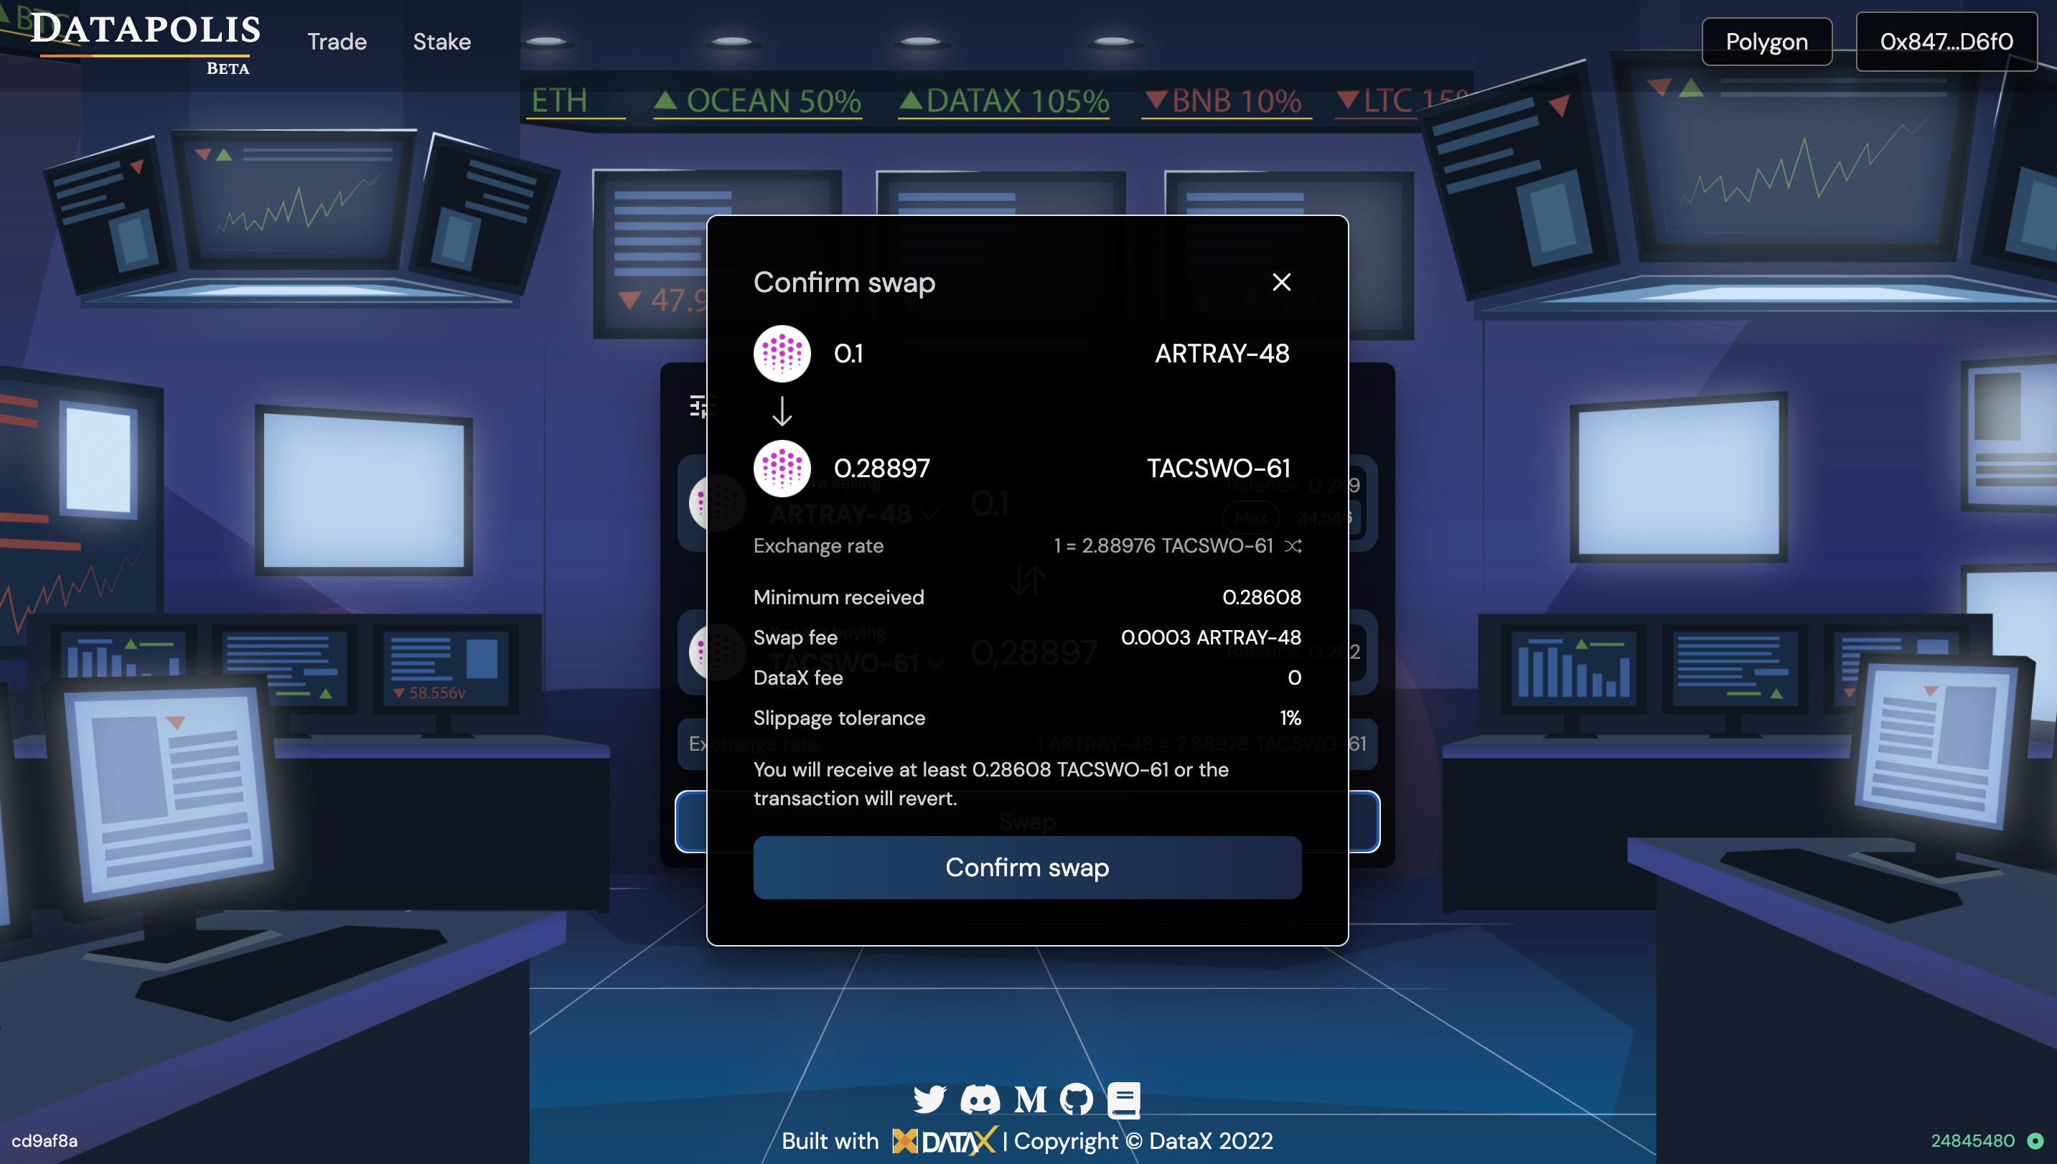The width and height of the screenshot is (2057, 1164).
Task: Click the ARTRAY-48 token icon
Action: pos(782,353)
